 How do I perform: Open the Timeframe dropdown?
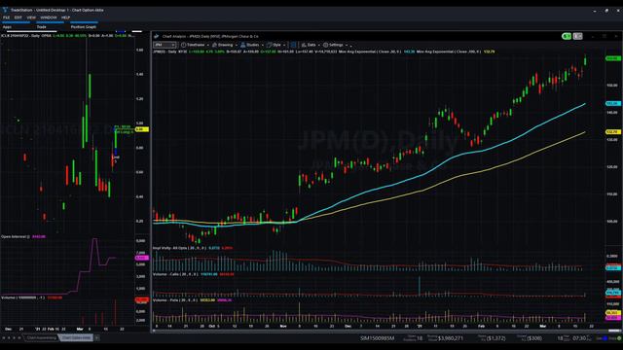click(x=195, y=45)
